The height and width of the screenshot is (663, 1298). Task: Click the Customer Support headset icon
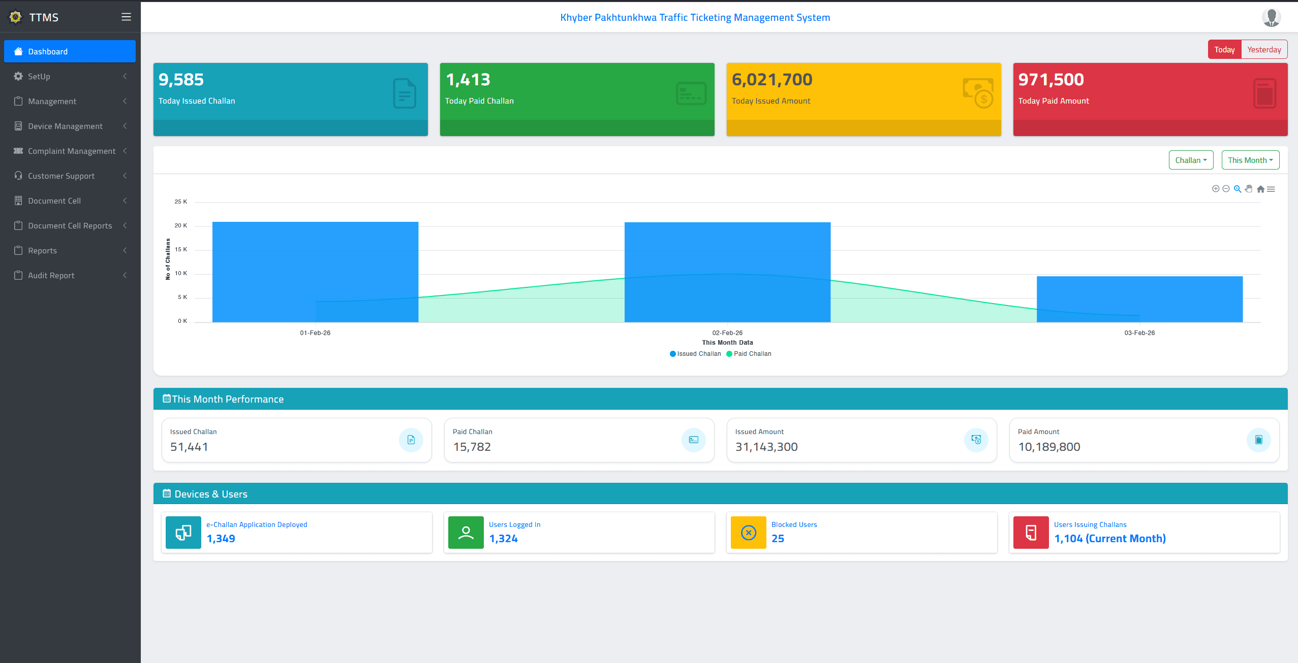tap(18, 176)
